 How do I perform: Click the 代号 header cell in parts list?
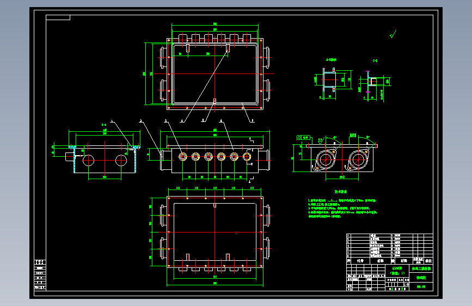point(360,261)
